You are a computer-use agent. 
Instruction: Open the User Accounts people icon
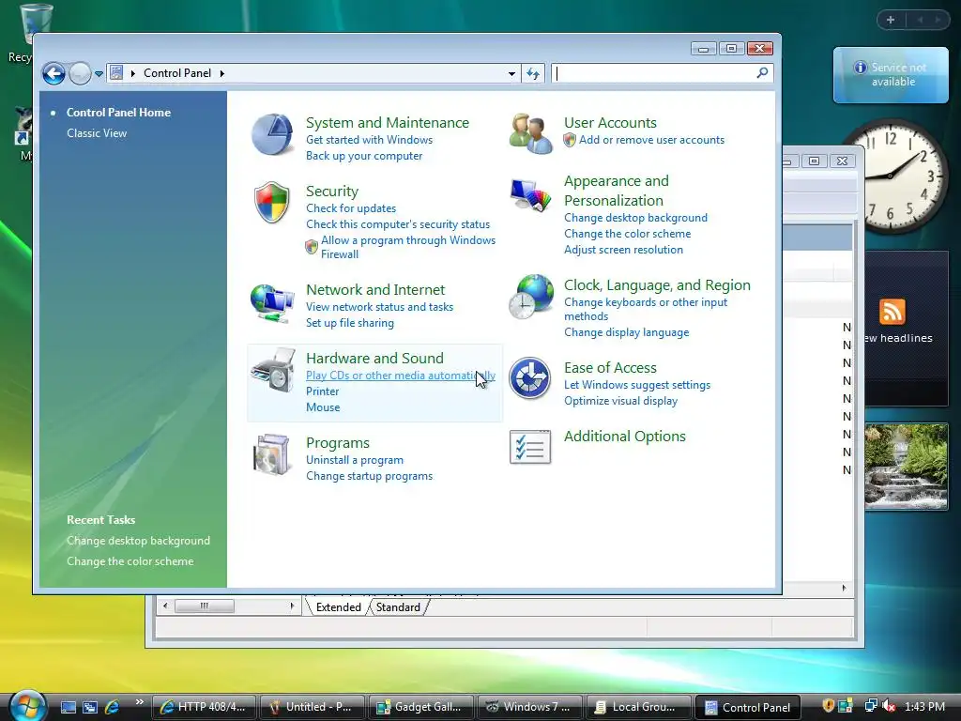pos(530,133)
